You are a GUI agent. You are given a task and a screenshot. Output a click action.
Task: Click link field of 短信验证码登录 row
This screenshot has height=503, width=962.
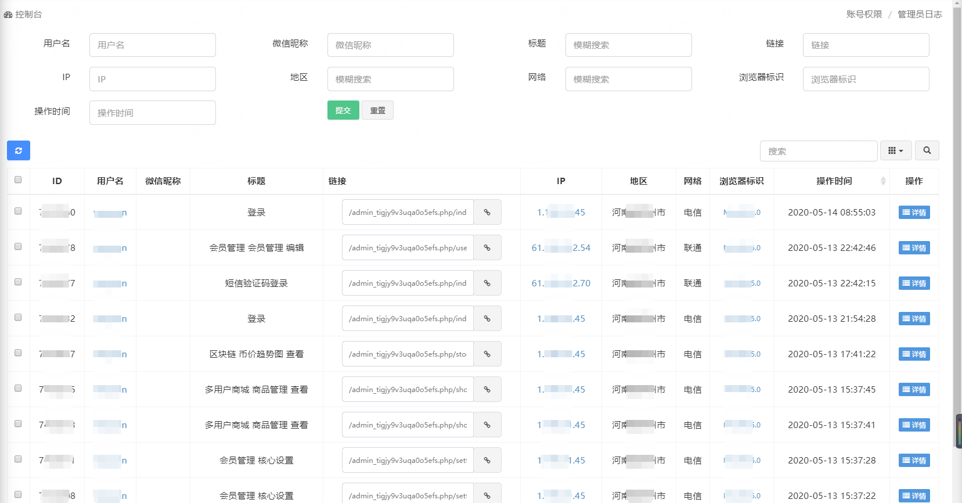408,283
